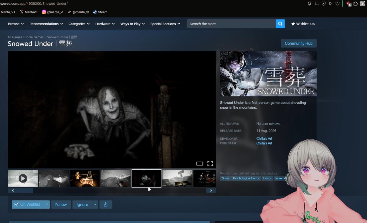Open the Steam bookmark in the bookmarks bar
The image size is (367, 223).
point(100,12)
